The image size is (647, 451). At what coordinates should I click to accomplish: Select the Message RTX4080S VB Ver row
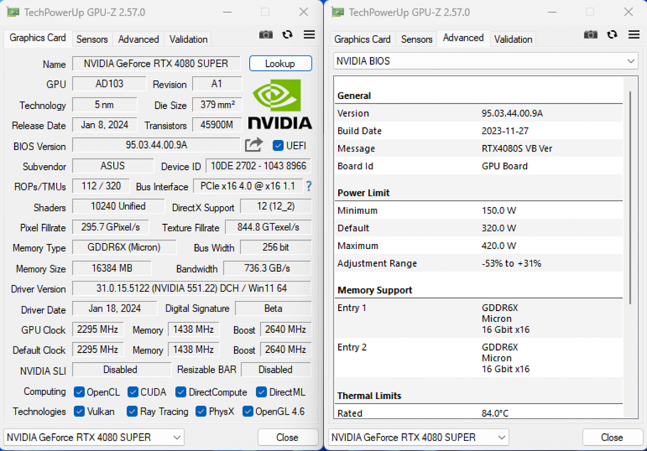(x=478, y=148)
